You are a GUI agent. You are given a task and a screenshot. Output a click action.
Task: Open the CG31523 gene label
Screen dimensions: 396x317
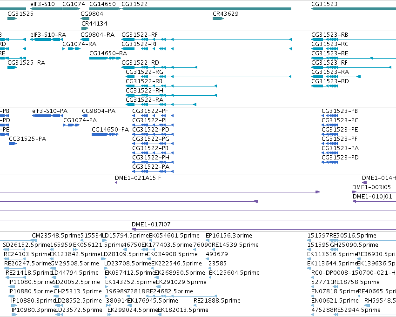tap(324, 4)
